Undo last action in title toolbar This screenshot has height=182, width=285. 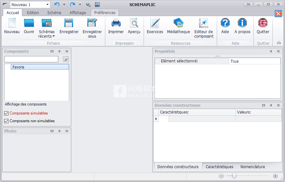[x=57, y=5]
